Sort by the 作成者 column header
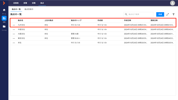 [100, 20]
